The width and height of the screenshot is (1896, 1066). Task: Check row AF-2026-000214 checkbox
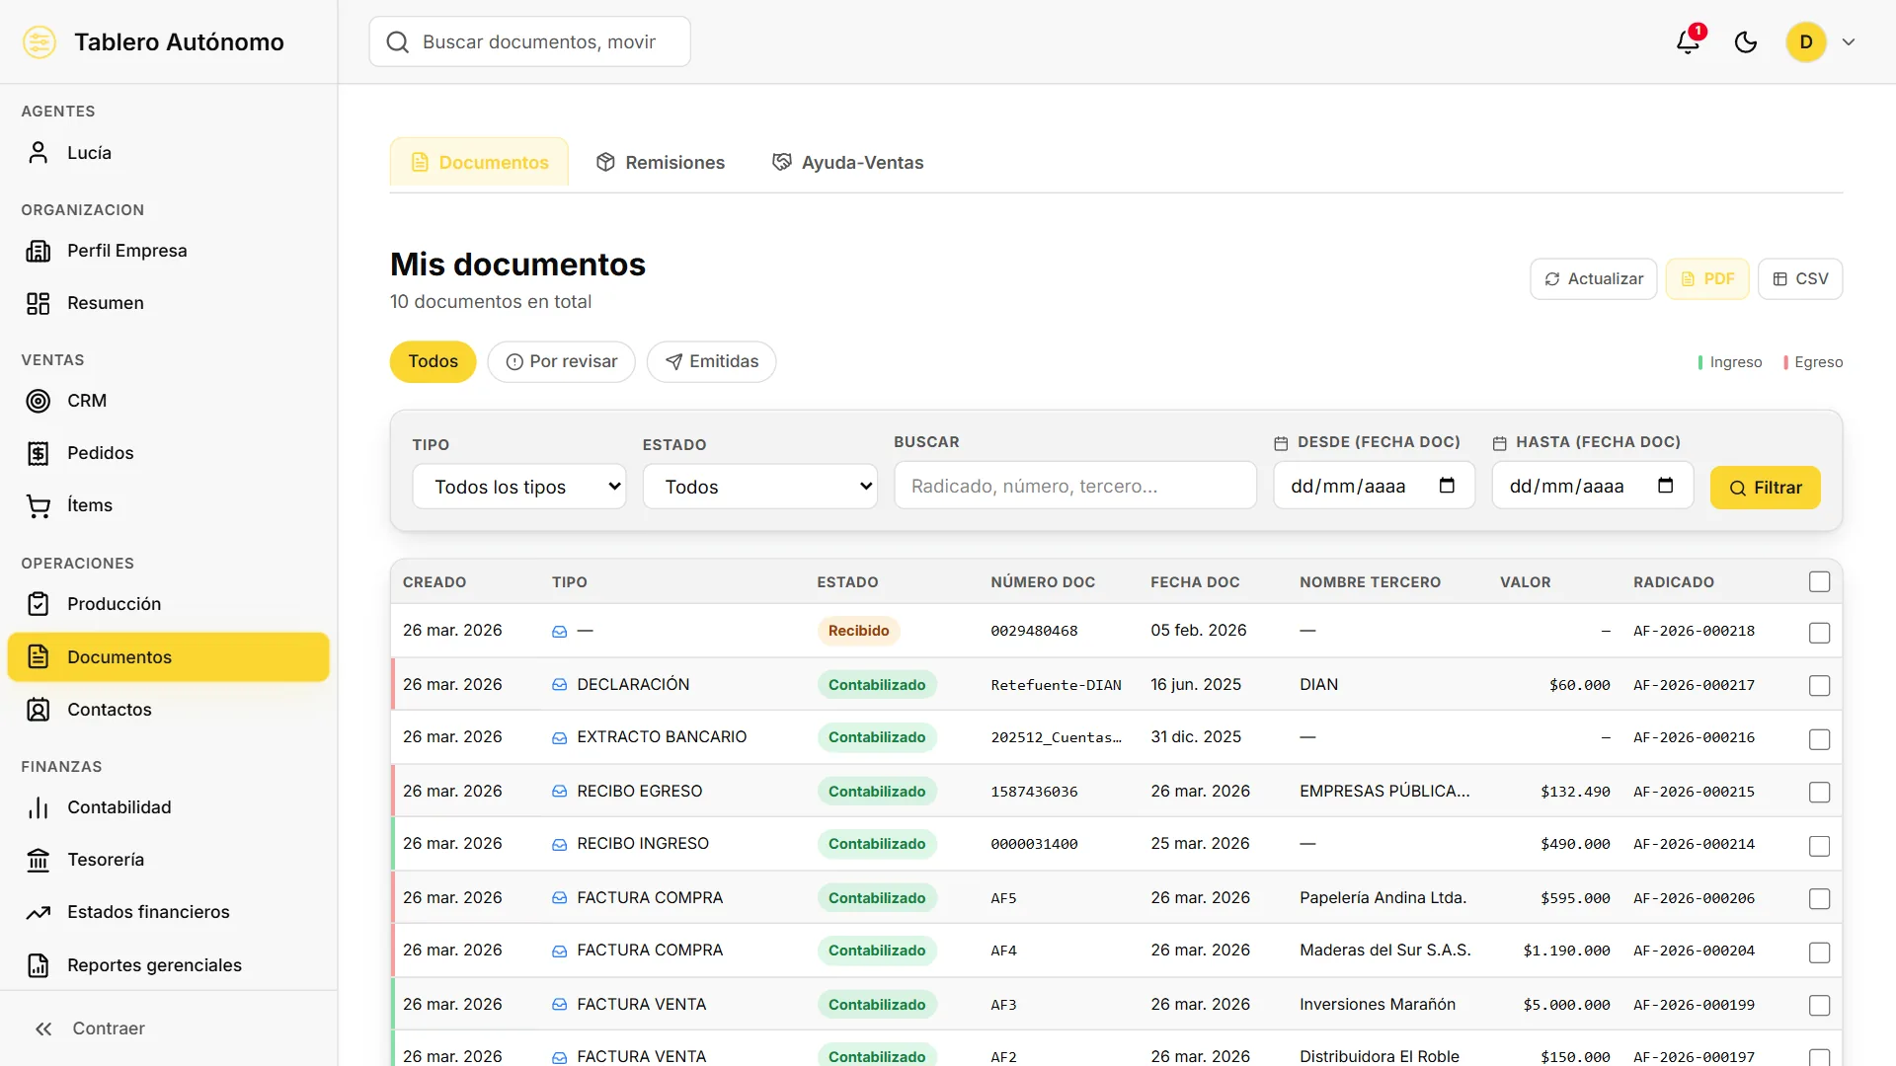click(x=1820, y=846)
